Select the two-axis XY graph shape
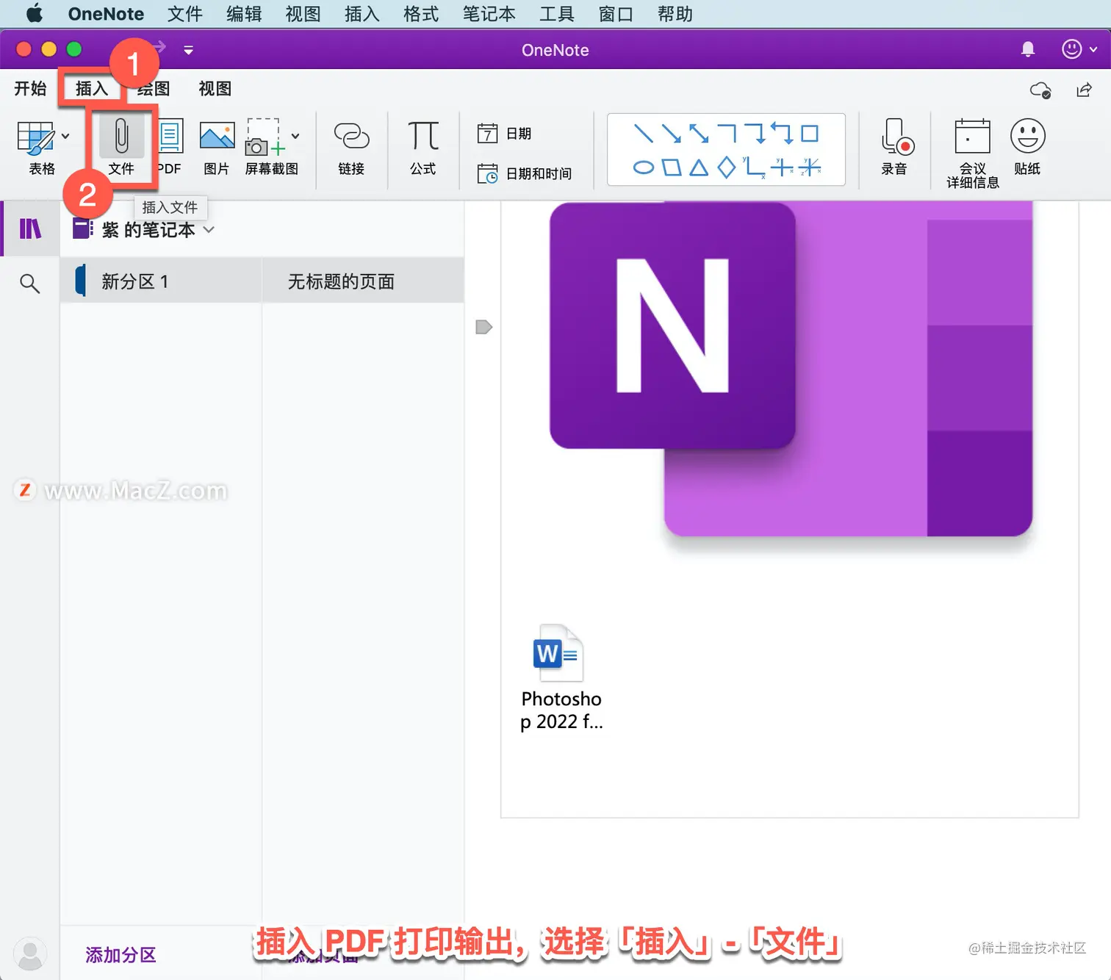1111x980 pixels. point(754,167)
